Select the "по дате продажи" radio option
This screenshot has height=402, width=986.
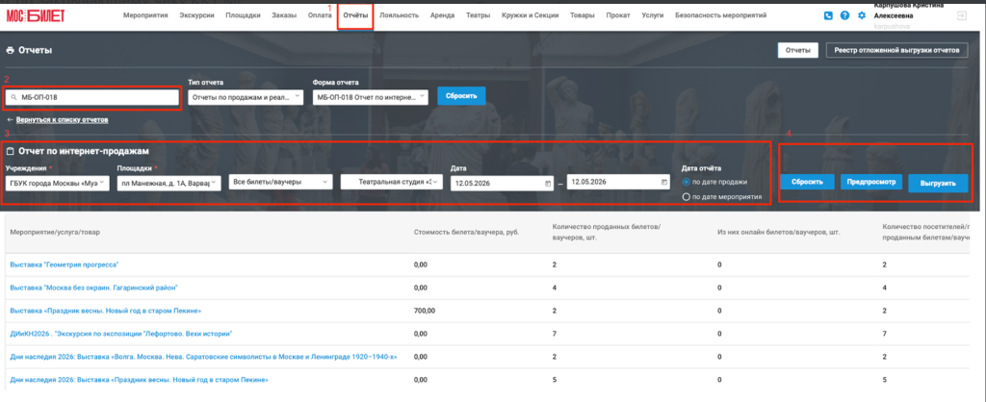pyautogui.click(x=686, y=182)
